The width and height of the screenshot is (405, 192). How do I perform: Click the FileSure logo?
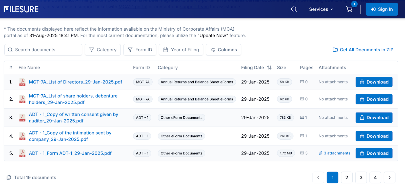21,9
